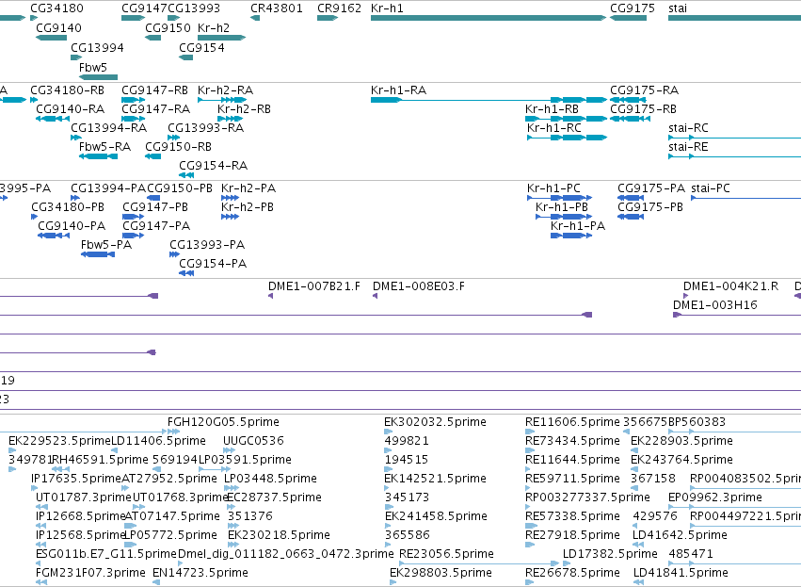Select the CG13993-PA protein label
The width and height of the screenshot is (801, 587).
(207, 244)
